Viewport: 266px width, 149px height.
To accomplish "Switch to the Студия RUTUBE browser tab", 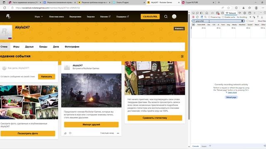I will (198, 2).
